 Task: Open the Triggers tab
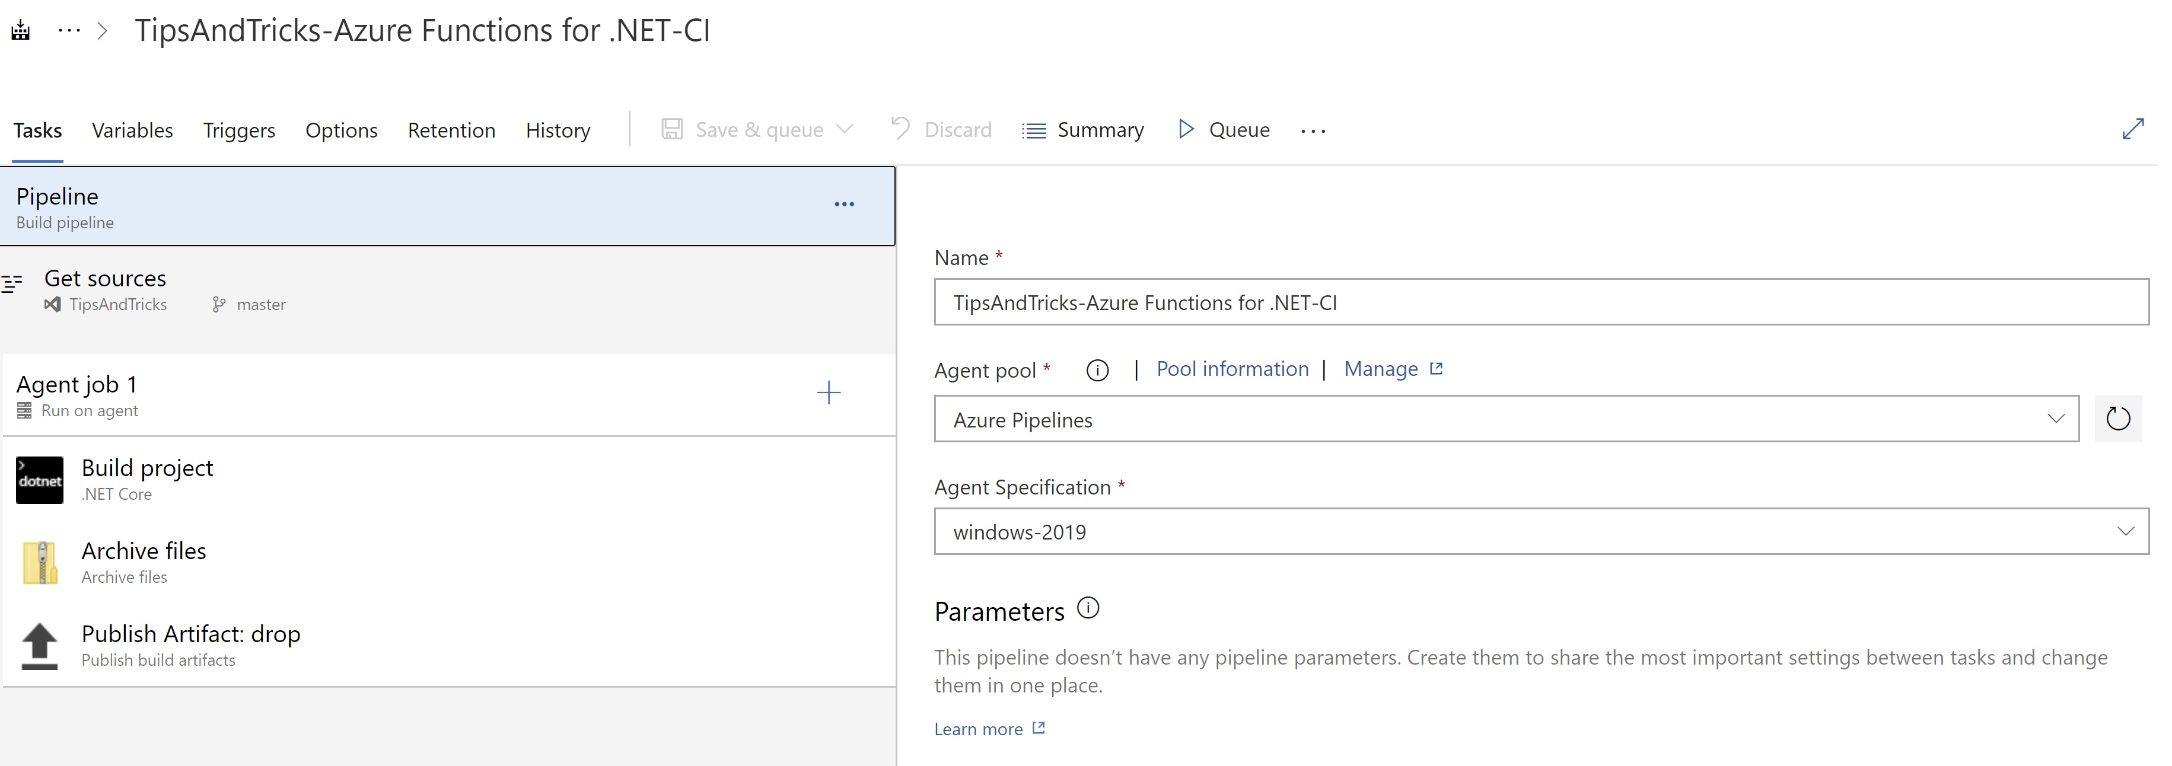click(238, 130)
